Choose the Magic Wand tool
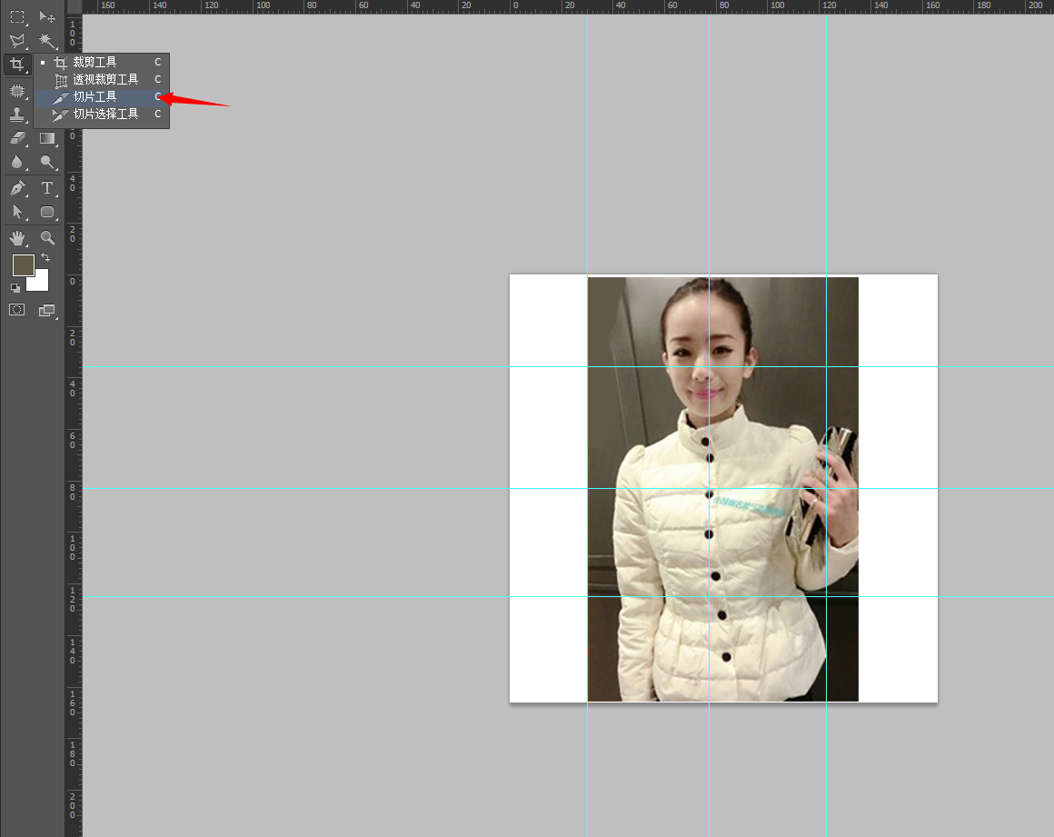 (x=47, y=41)
